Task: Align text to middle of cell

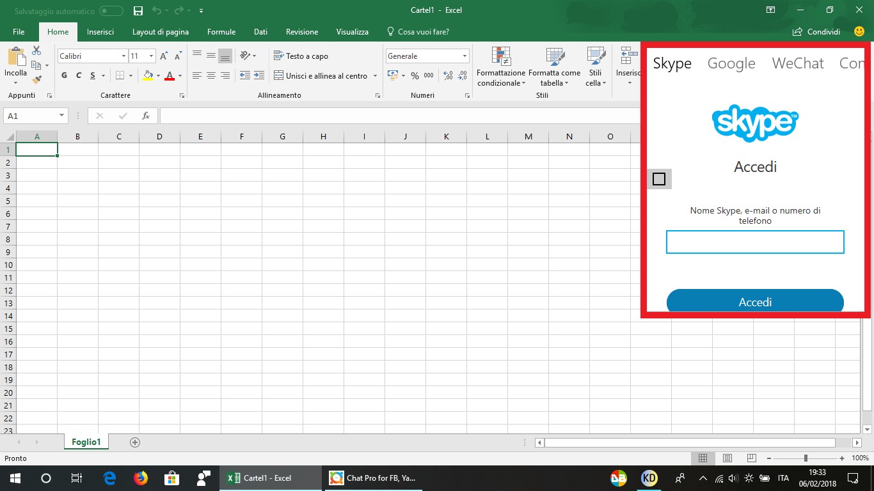Action: click(211, 55)
